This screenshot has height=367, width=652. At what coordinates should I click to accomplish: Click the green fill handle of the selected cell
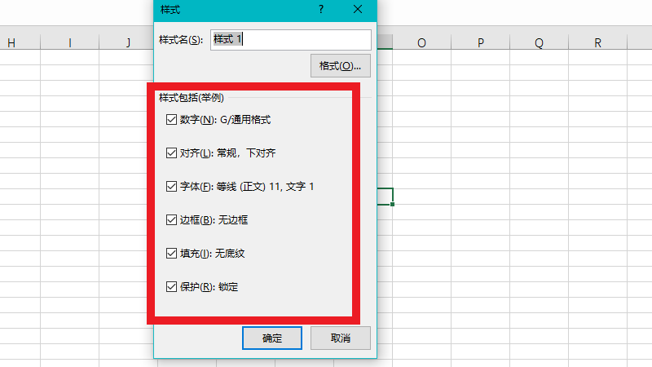(x=393, y=204)
